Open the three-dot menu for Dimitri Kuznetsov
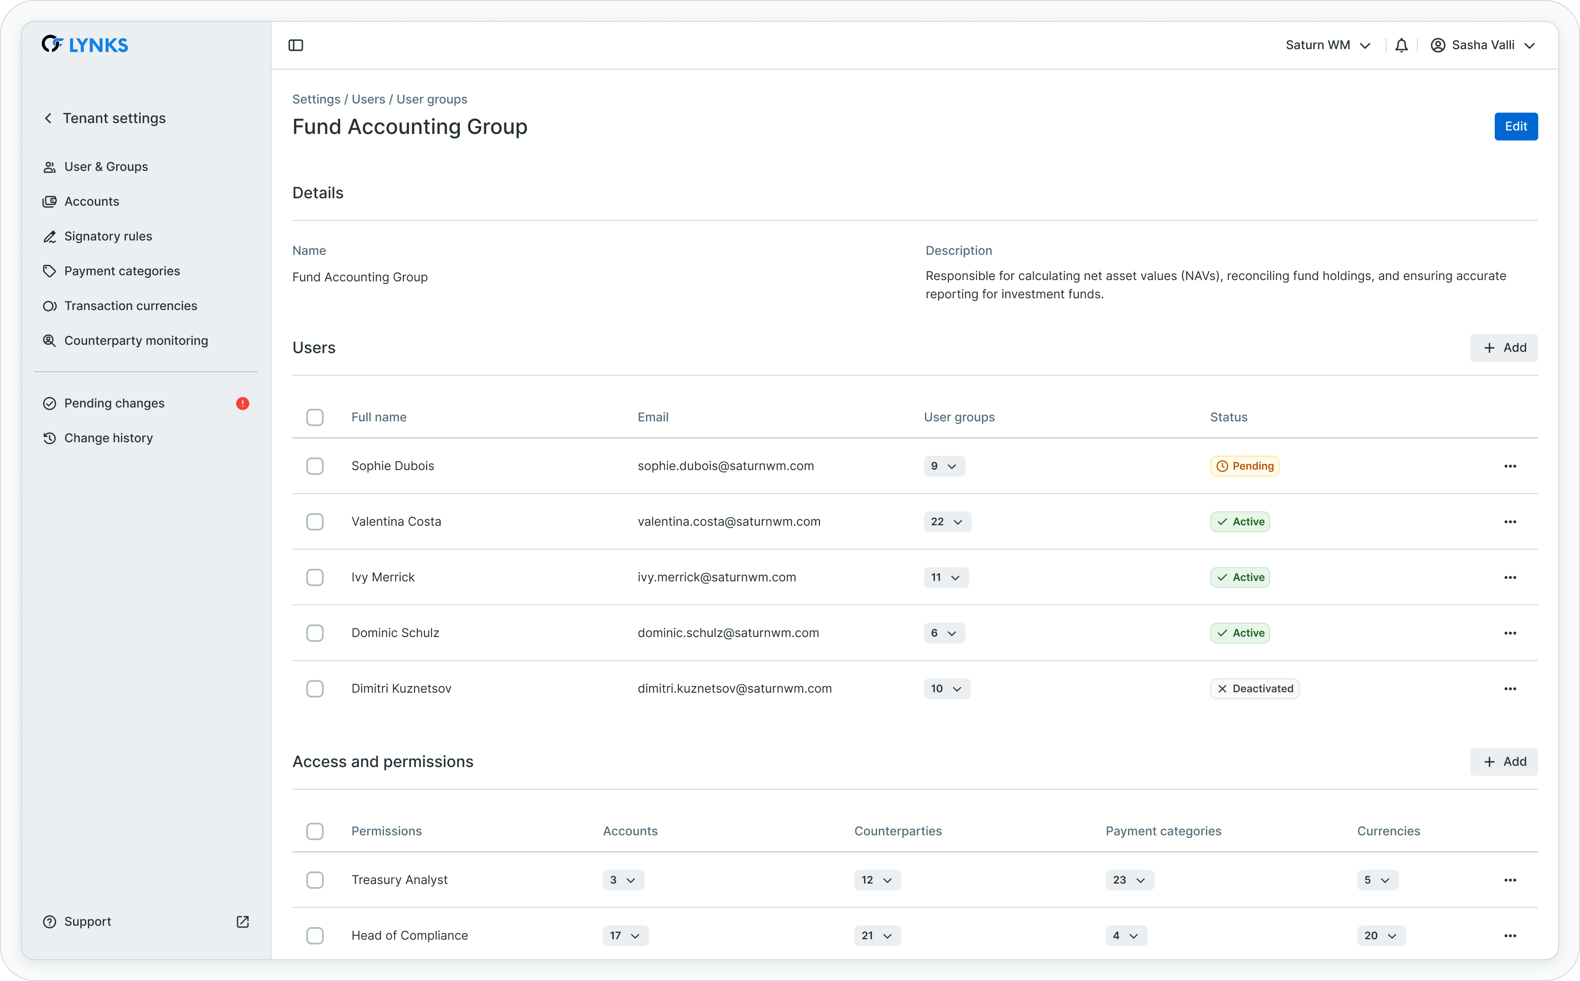The image size is (1580, 981). (1510, 689)
